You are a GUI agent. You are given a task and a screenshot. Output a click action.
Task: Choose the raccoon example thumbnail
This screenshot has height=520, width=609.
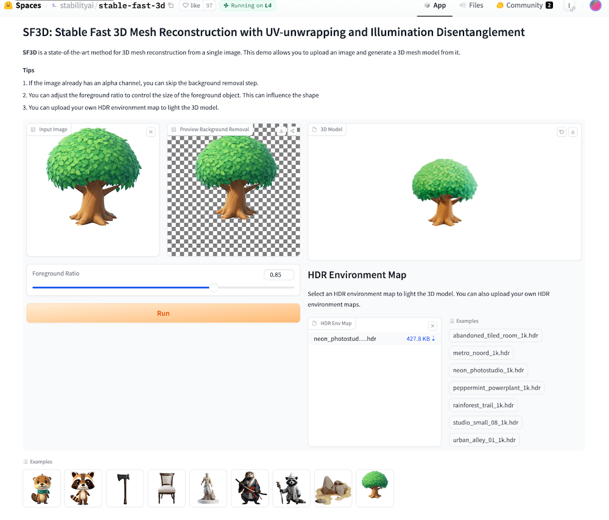click(83, 488)
